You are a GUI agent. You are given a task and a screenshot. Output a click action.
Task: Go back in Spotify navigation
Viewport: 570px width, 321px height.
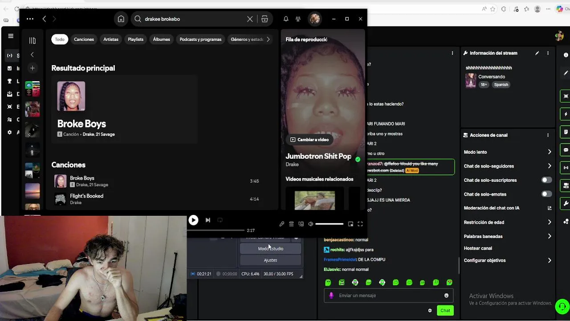click(44, 19)
